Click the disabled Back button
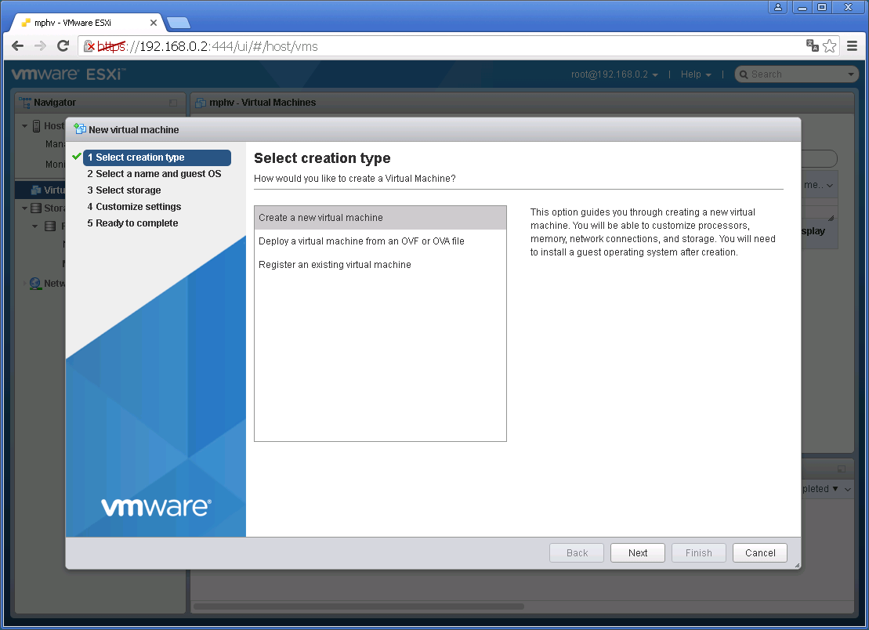Screen dimensions: 869x630 tap(577, 552)
